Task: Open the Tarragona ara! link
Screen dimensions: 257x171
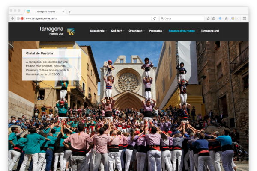Action: [x=210, y=31]
